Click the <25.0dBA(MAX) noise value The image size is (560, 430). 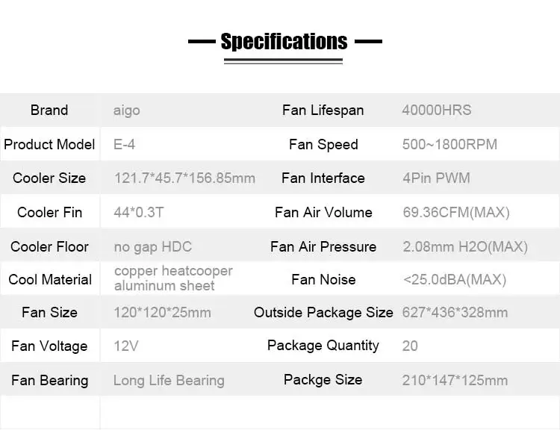click(x=455, y=279)
